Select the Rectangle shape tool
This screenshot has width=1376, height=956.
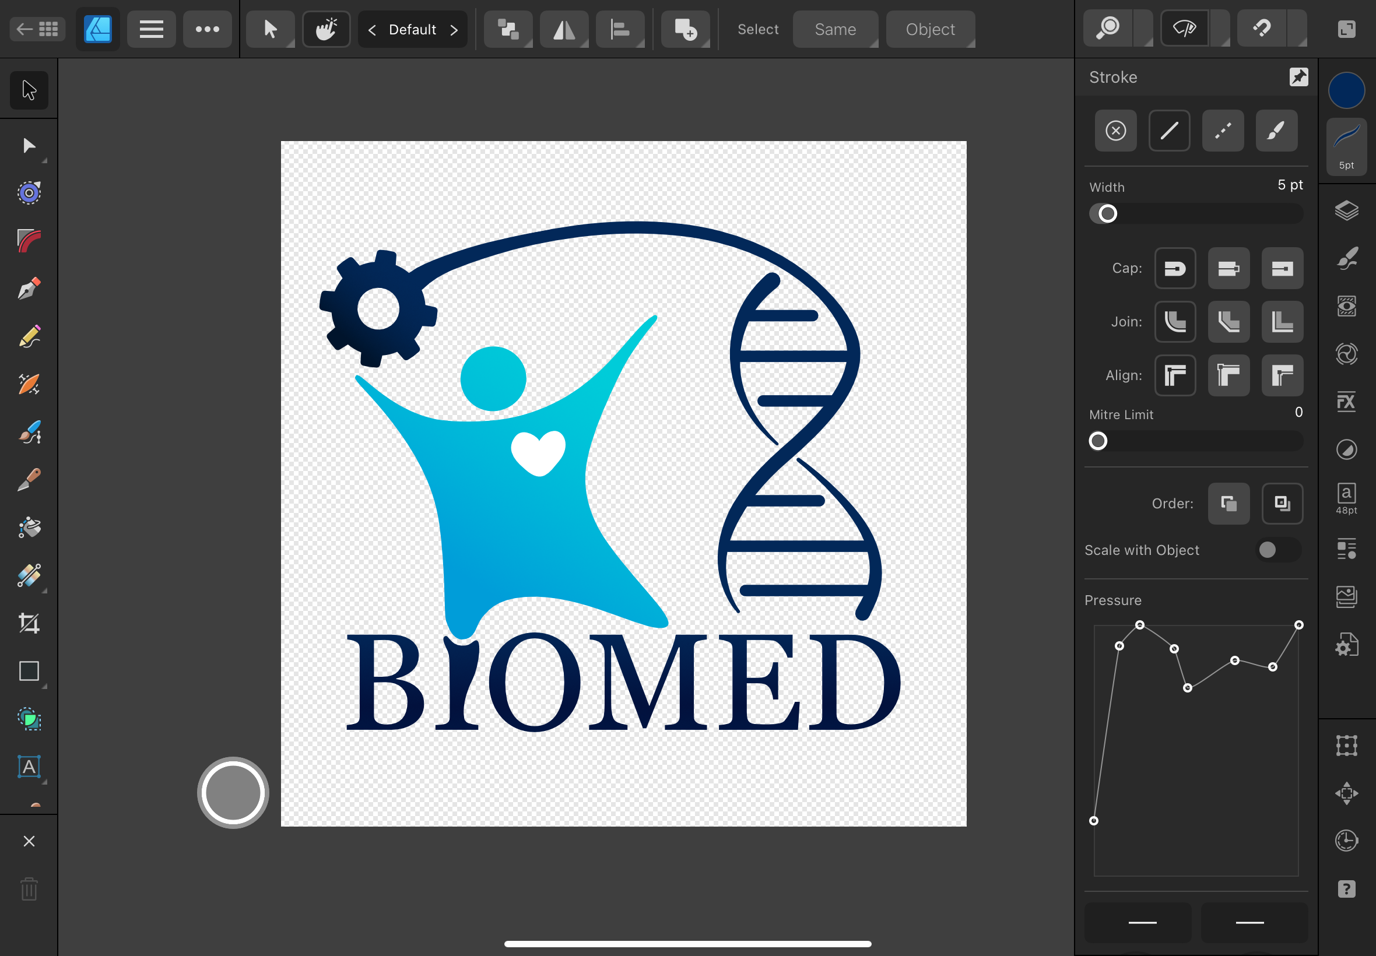pyautogui.click(x=29, y=671)
